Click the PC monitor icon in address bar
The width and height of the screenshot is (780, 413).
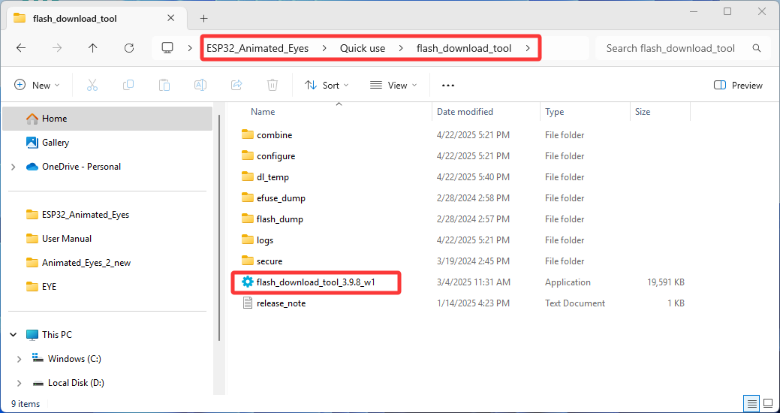(x=167, y=48)
